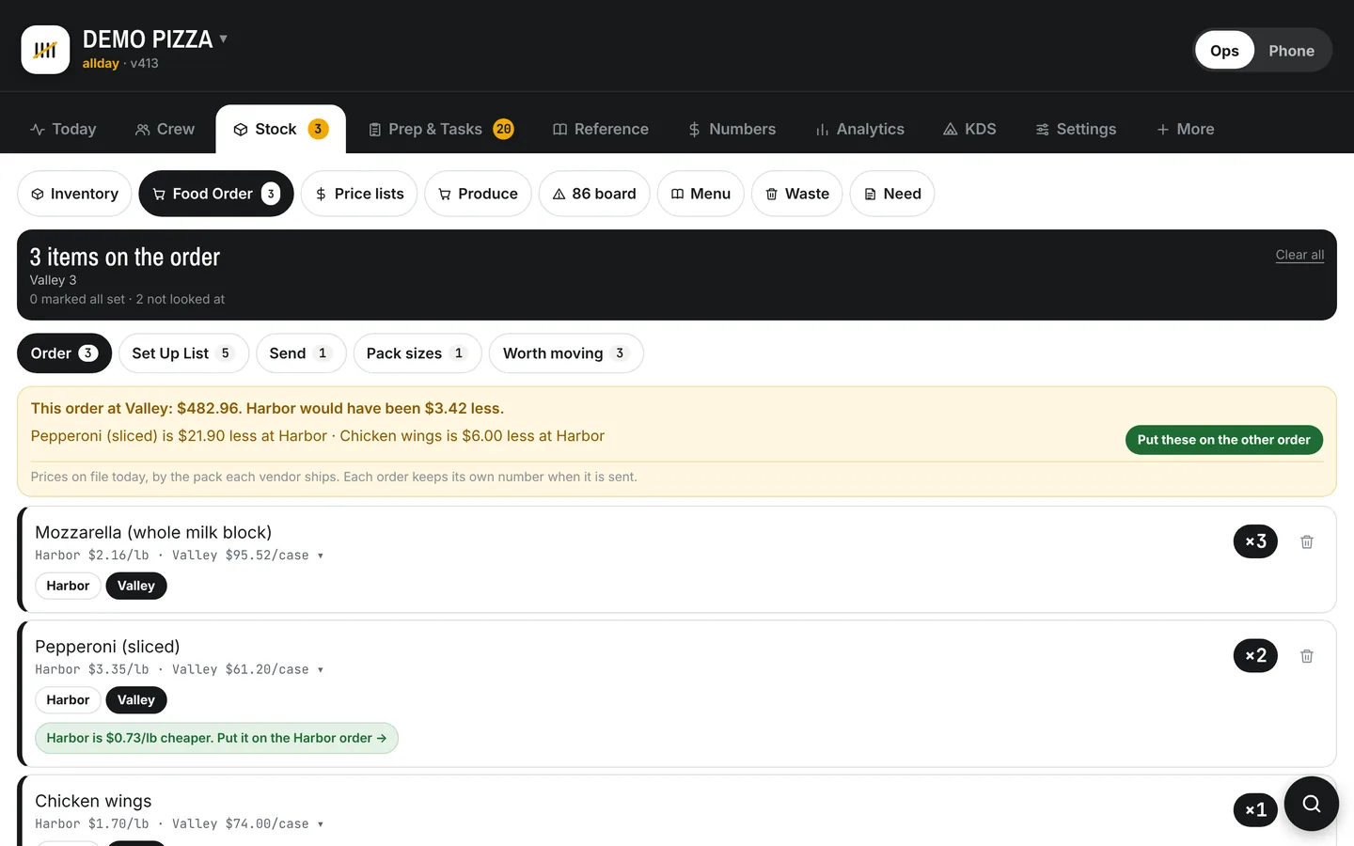Expand Chicken wings vendor price details

coord(180,824)
